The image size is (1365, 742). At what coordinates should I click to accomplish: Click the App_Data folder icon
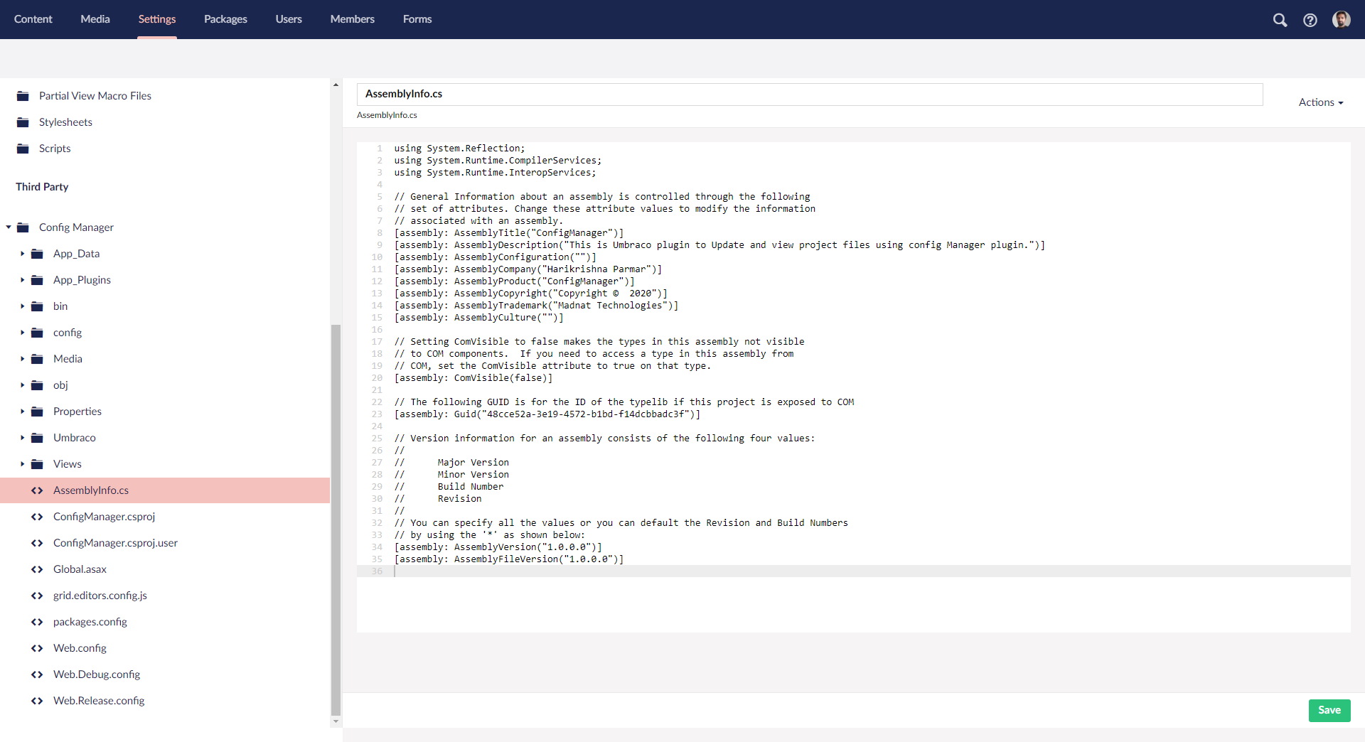38,254
